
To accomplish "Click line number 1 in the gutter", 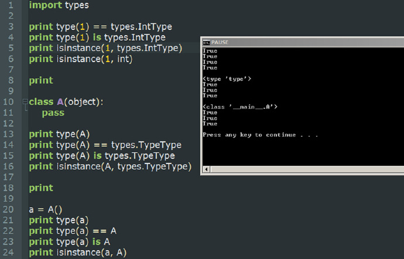I will [x=11, y=5].
